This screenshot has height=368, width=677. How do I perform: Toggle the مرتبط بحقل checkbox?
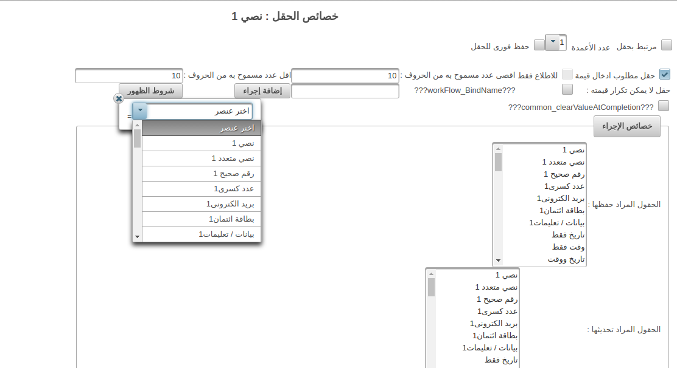pos(666,45)
